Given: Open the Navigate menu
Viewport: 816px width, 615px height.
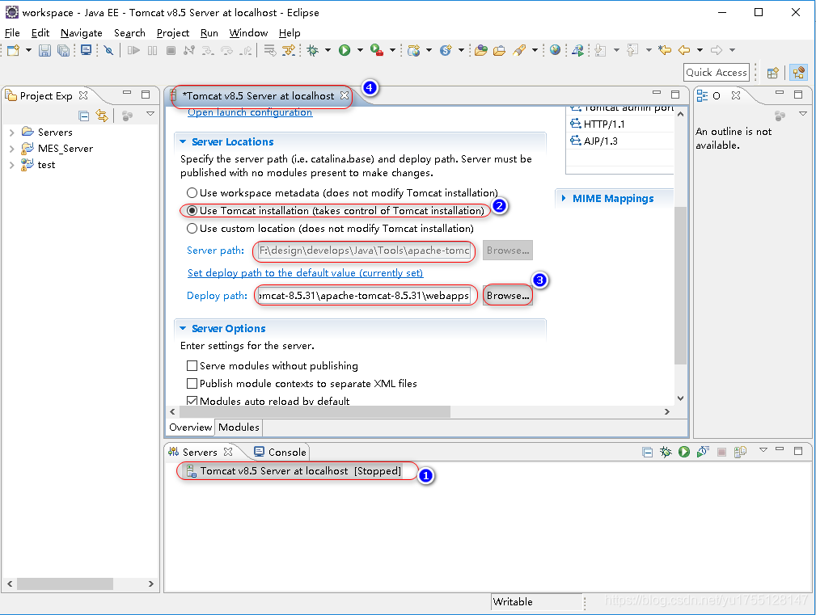Looking at the screenshot, I should coord(81,33).
